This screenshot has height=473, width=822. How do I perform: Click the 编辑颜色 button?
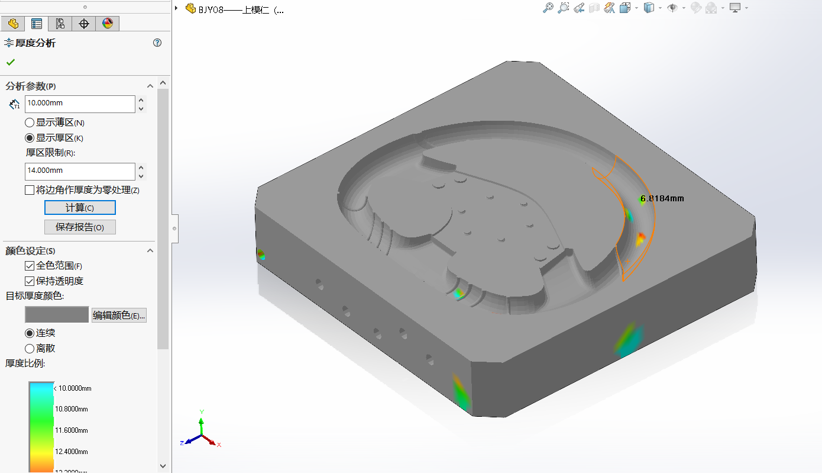coord(119,316)
